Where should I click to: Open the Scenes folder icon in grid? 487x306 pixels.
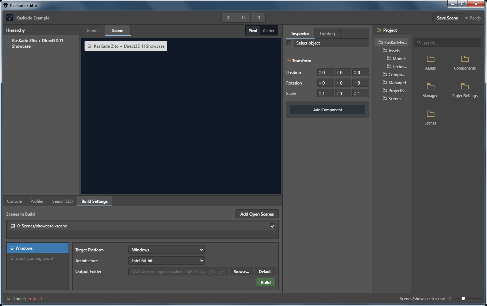pyautogui.click(x=430, y=114)
